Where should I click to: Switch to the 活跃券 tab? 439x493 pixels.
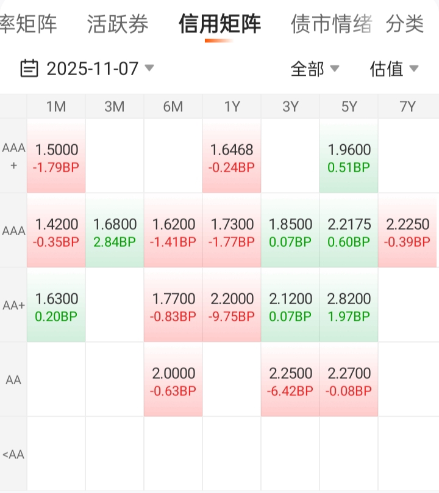pos(118,24)
